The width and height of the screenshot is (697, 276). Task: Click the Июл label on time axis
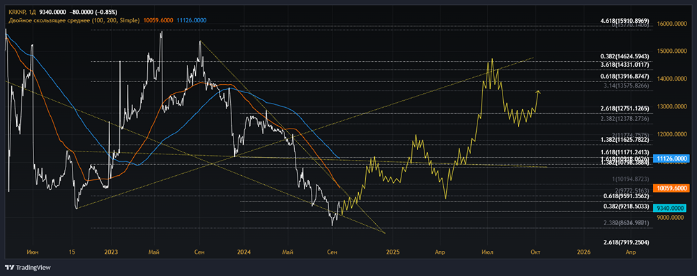488,252
